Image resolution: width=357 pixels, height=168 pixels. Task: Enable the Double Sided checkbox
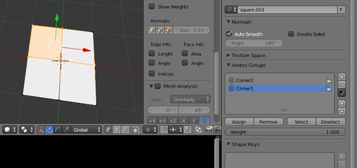tap(291, 34)
